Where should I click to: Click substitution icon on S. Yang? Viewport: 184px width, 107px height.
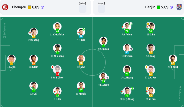click(30, 33)
